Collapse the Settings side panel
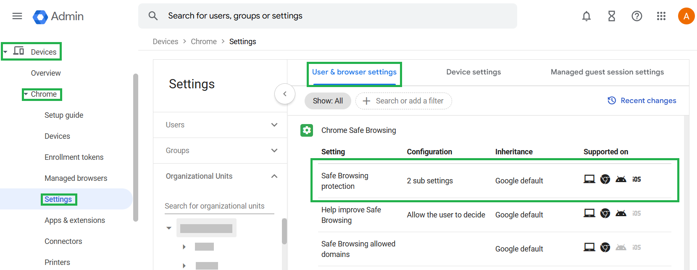 (x=285, y=94)
